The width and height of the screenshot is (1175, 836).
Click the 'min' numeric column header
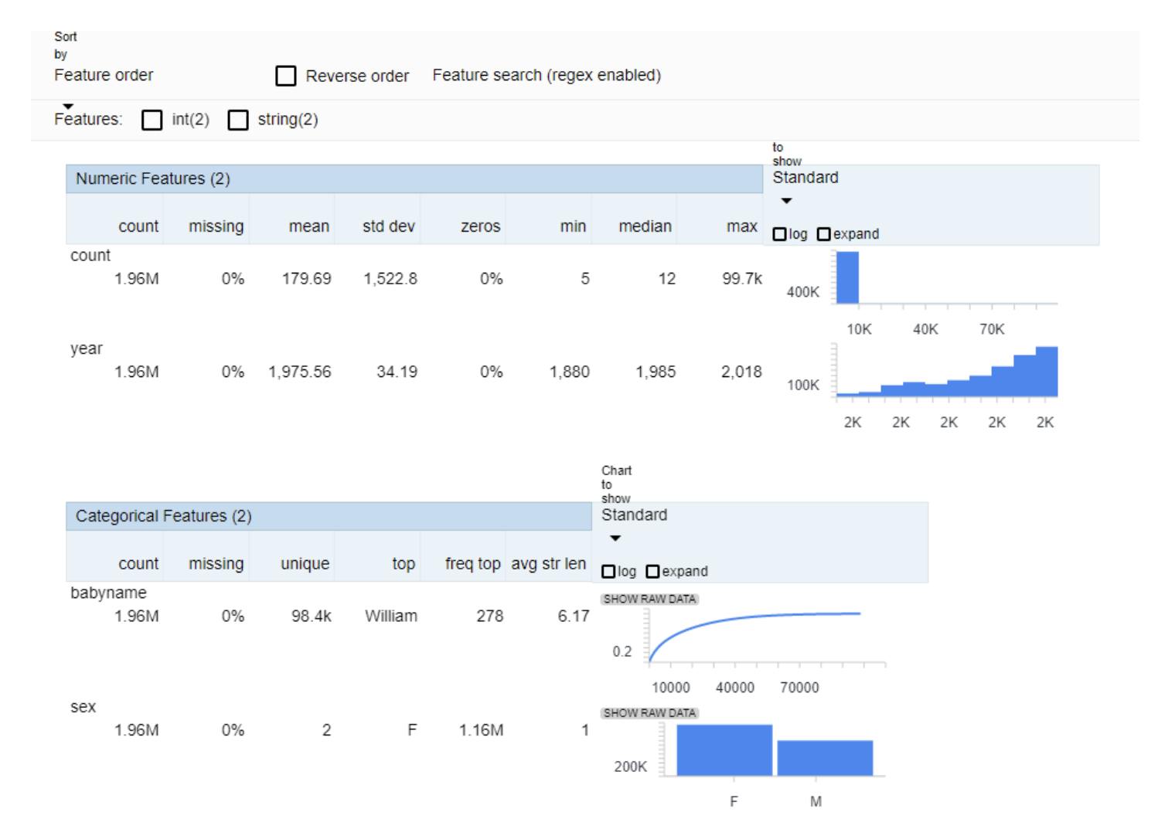coord(573,226)
